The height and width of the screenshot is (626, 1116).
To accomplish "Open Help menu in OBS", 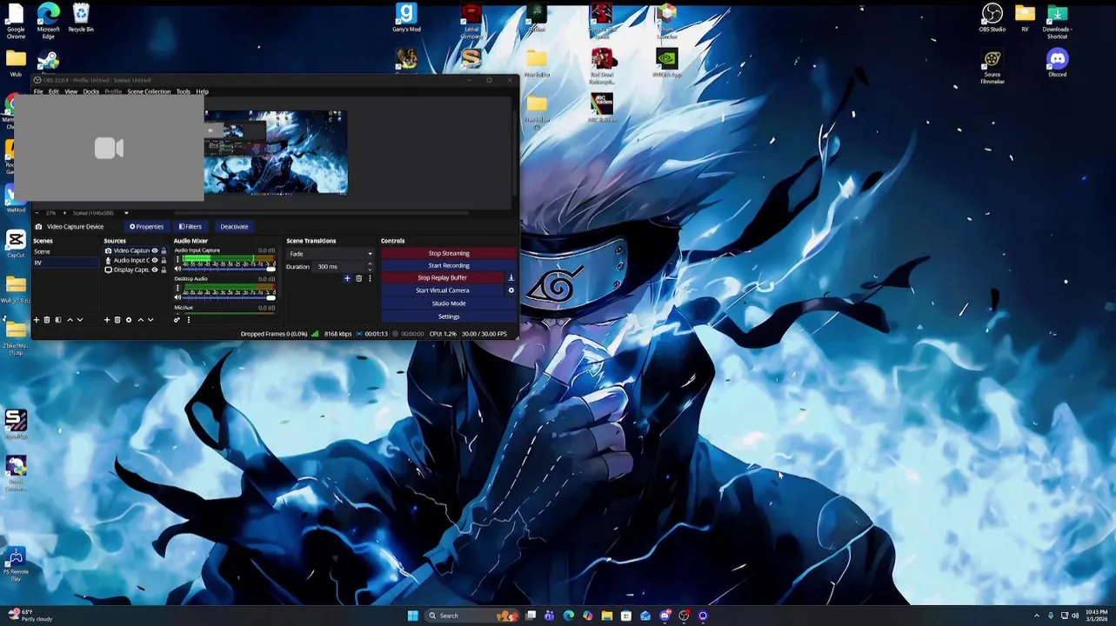I will click(202, 91).
